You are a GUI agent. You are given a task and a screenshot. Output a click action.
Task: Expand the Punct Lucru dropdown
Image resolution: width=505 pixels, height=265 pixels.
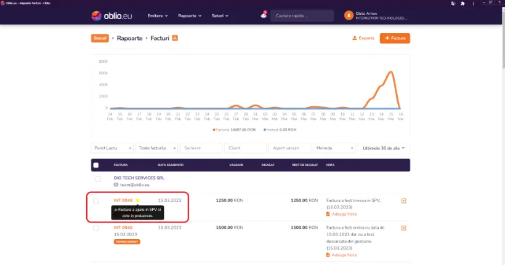(x=112, y=148)
